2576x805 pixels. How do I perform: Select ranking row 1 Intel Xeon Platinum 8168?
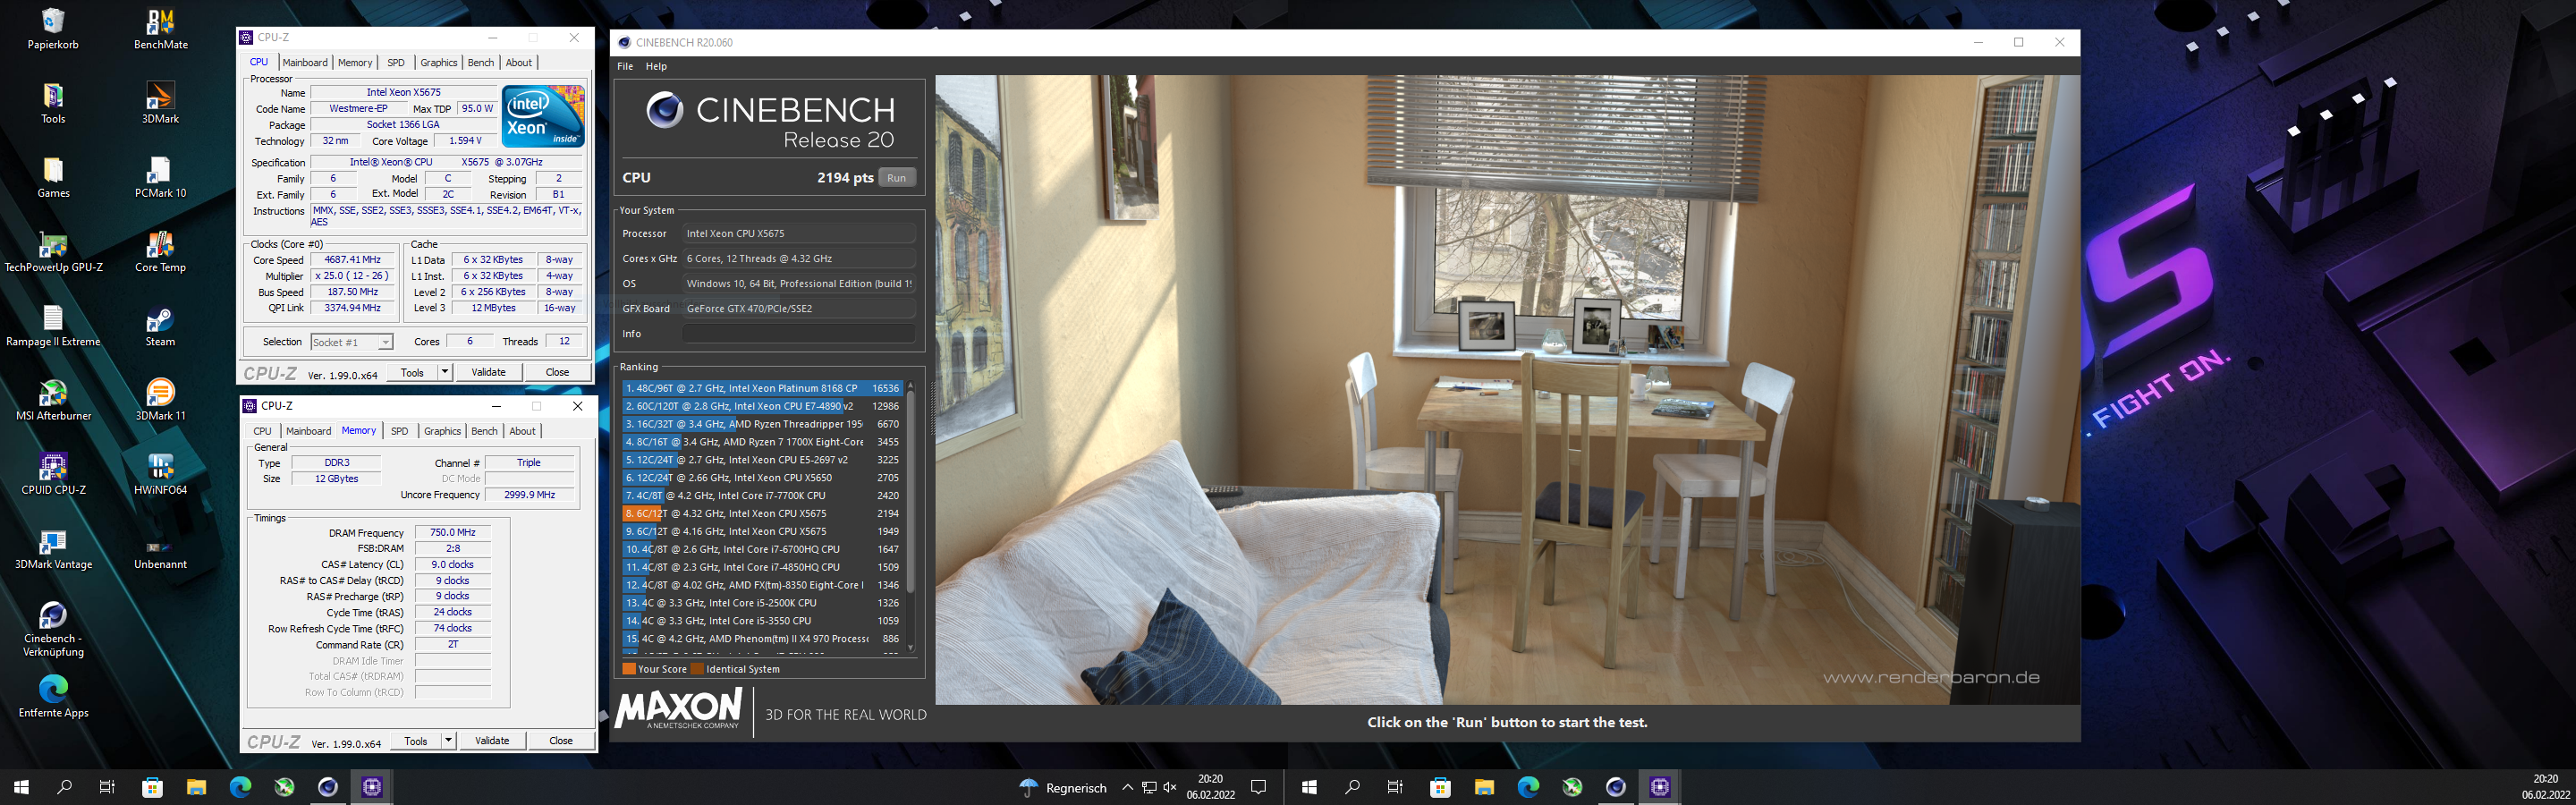(x=762, y=388)
